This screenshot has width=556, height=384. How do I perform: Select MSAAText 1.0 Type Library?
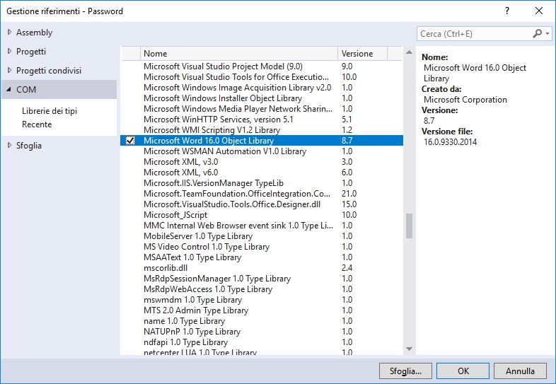pos(261,257)
